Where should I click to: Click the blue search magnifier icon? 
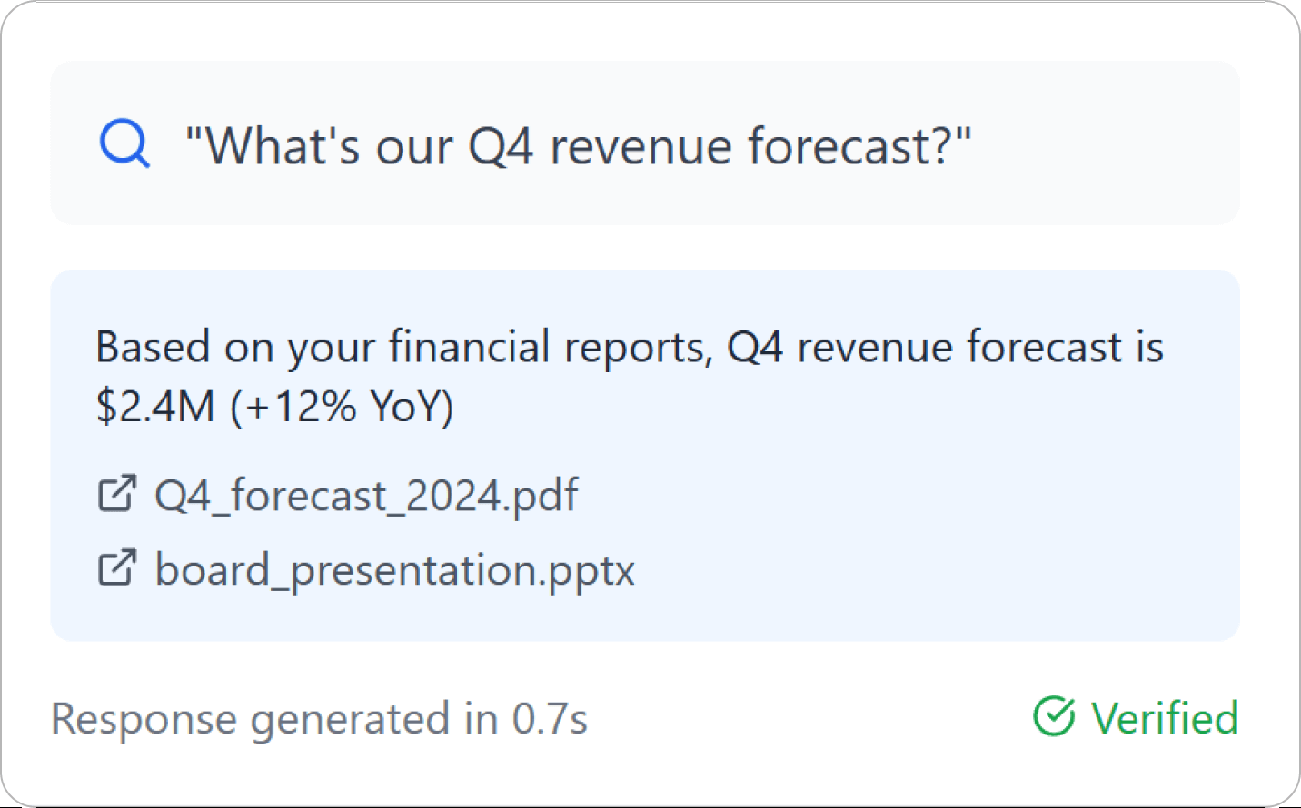click(x=124, y=144)
